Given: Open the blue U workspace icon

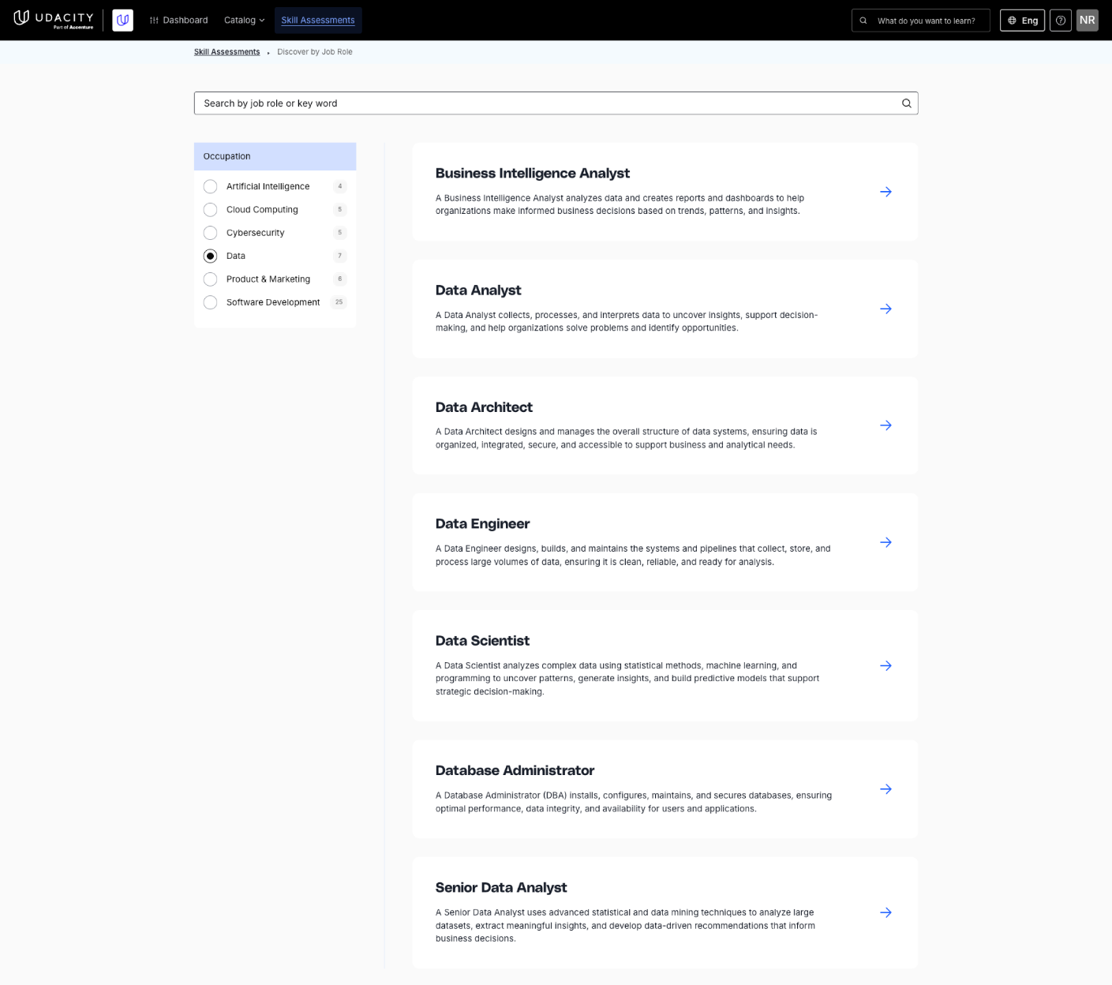Looking at the screenshot, I should [x=122, y=21].
